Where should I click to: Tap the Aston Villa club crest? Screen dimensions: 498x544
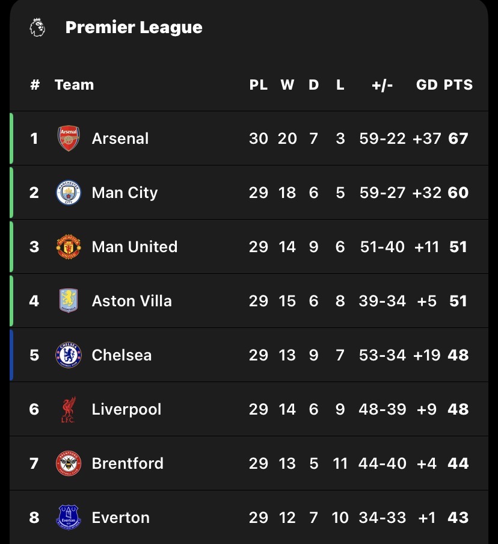click(x=68, y=301)
